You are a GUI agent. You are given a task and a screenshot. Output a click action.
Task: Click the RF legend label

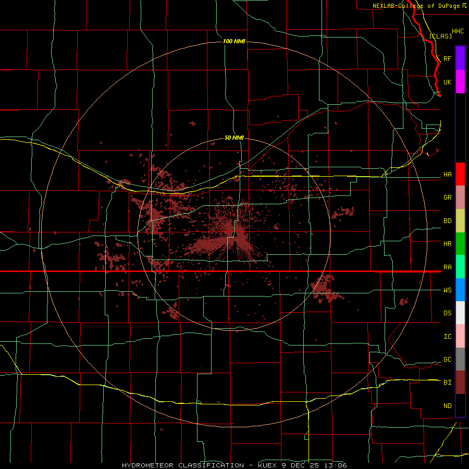[447, 58]
